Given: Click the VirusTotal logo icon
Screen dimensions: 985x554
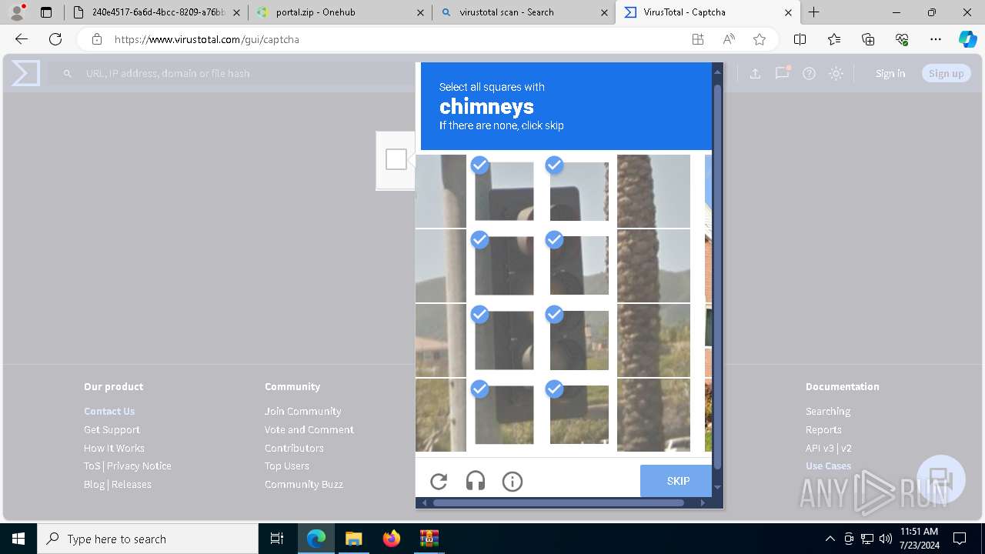Looking at the screenshot, I should click(x=25, y=73).
